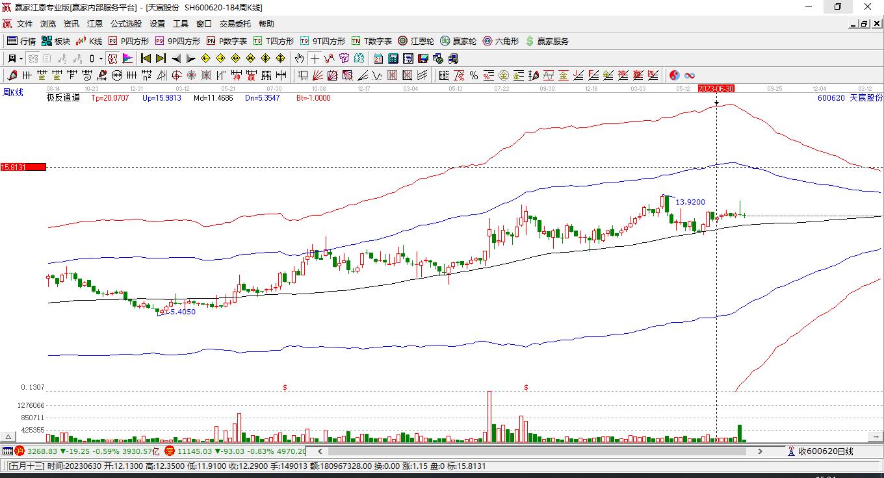Open the 公式选股 menu
The image size is (884, 478).
[125, 23]
